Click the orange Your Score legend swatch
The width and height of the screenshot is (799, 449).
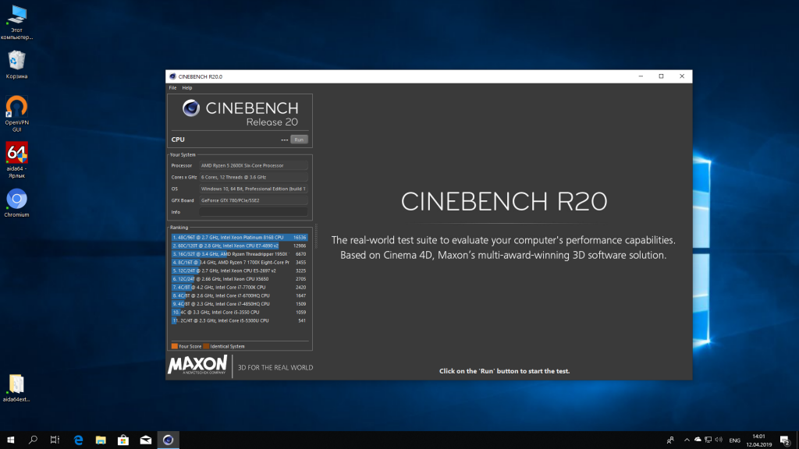coord(175,346)
